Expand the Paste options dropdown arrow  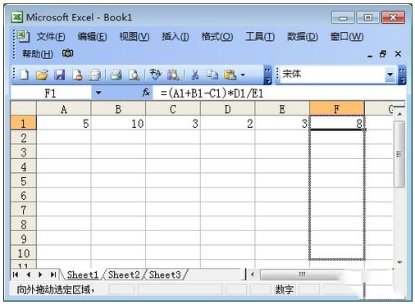243,75
